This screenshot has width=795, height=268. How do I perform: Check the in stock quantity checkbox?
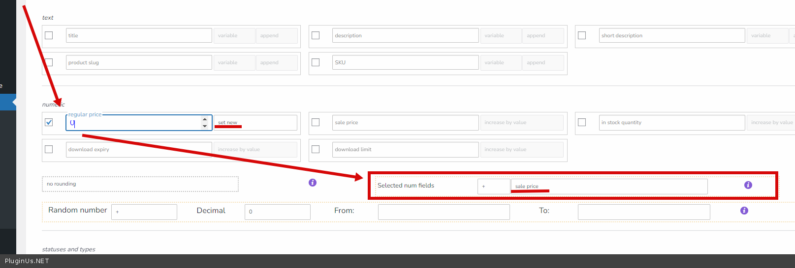point(582,122)
